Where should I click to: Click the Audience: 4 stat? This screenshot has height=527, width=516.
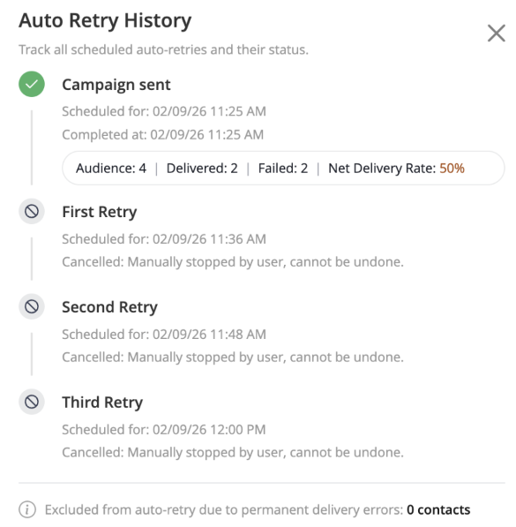pos(111,168)
